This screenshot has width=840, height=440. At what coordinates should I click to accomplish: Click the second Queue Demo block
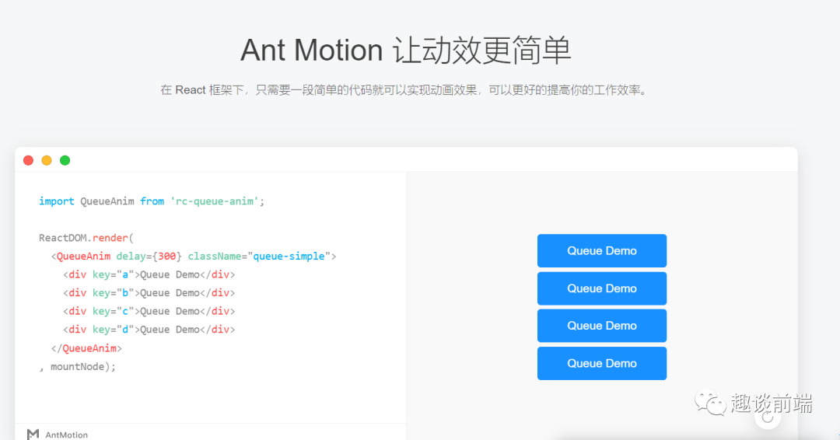tap(601, 288)
